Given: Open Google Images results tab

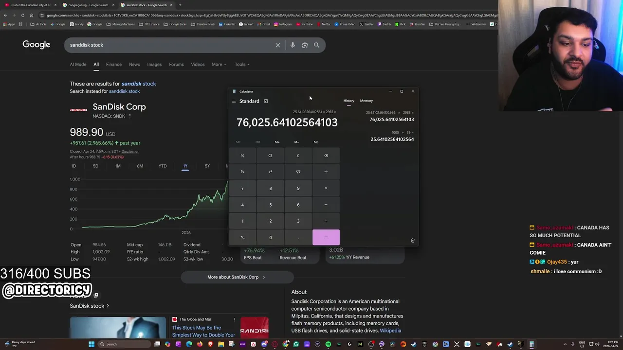Looking at the screenshot, I should click(x=154, y=64).
